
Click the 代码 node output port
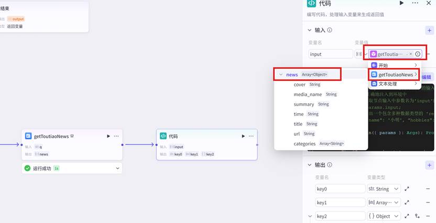point(257,145)
